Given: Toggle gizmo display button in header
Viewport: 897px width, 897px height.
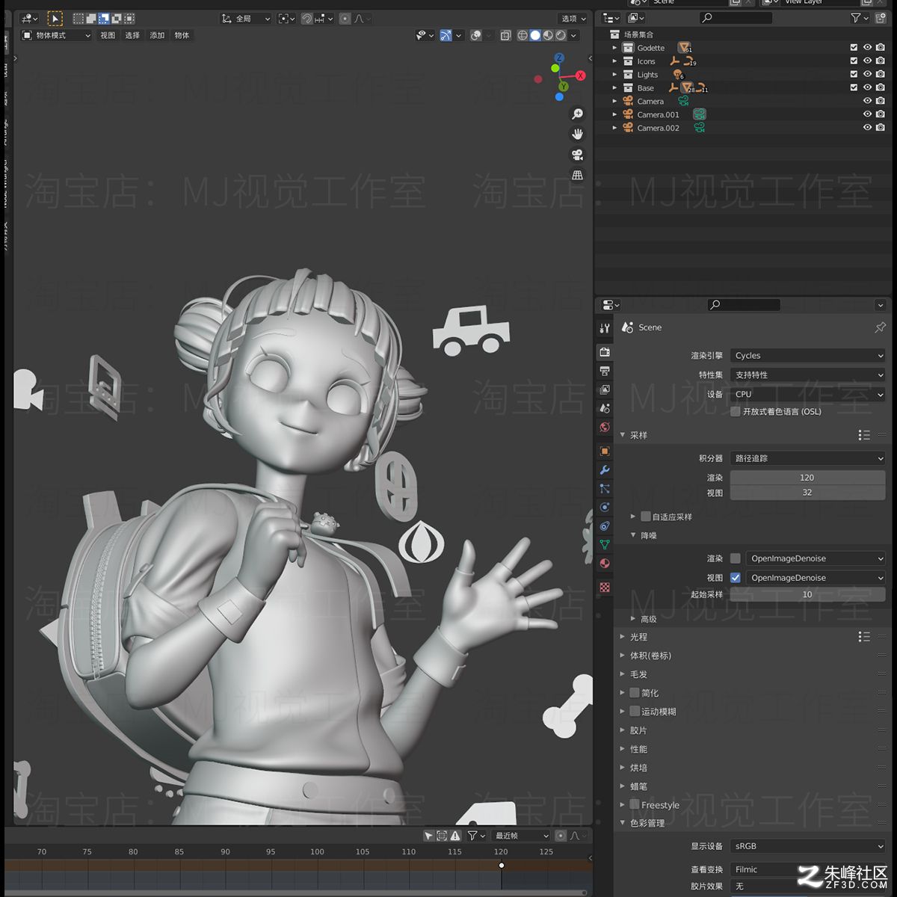Looking at the screenshot, I should tap(446, 36).
